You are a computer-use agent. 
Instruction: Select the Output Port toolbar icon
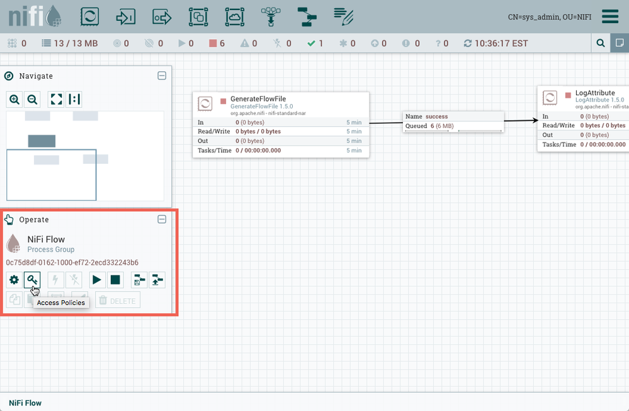(162, 17)
